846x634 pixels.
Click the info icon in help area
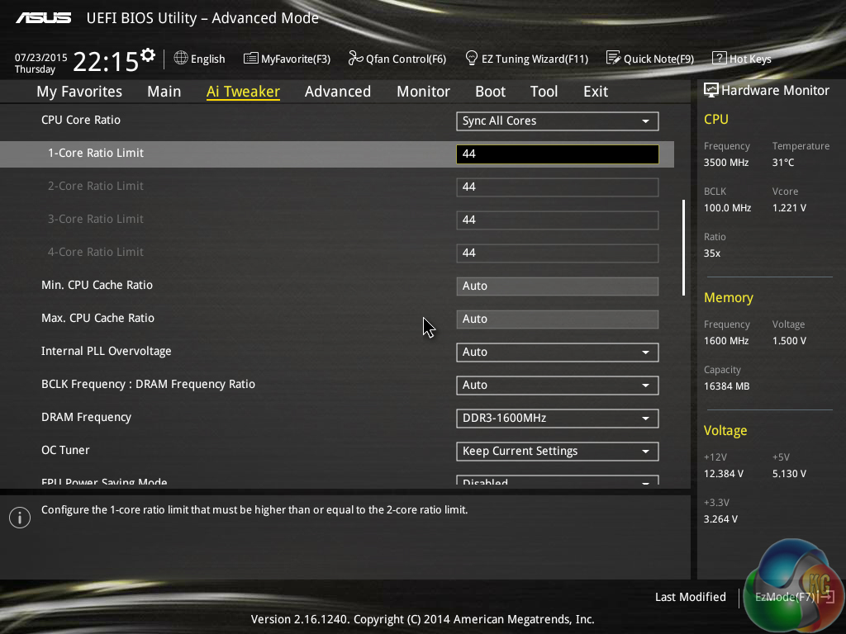point(20,518)
